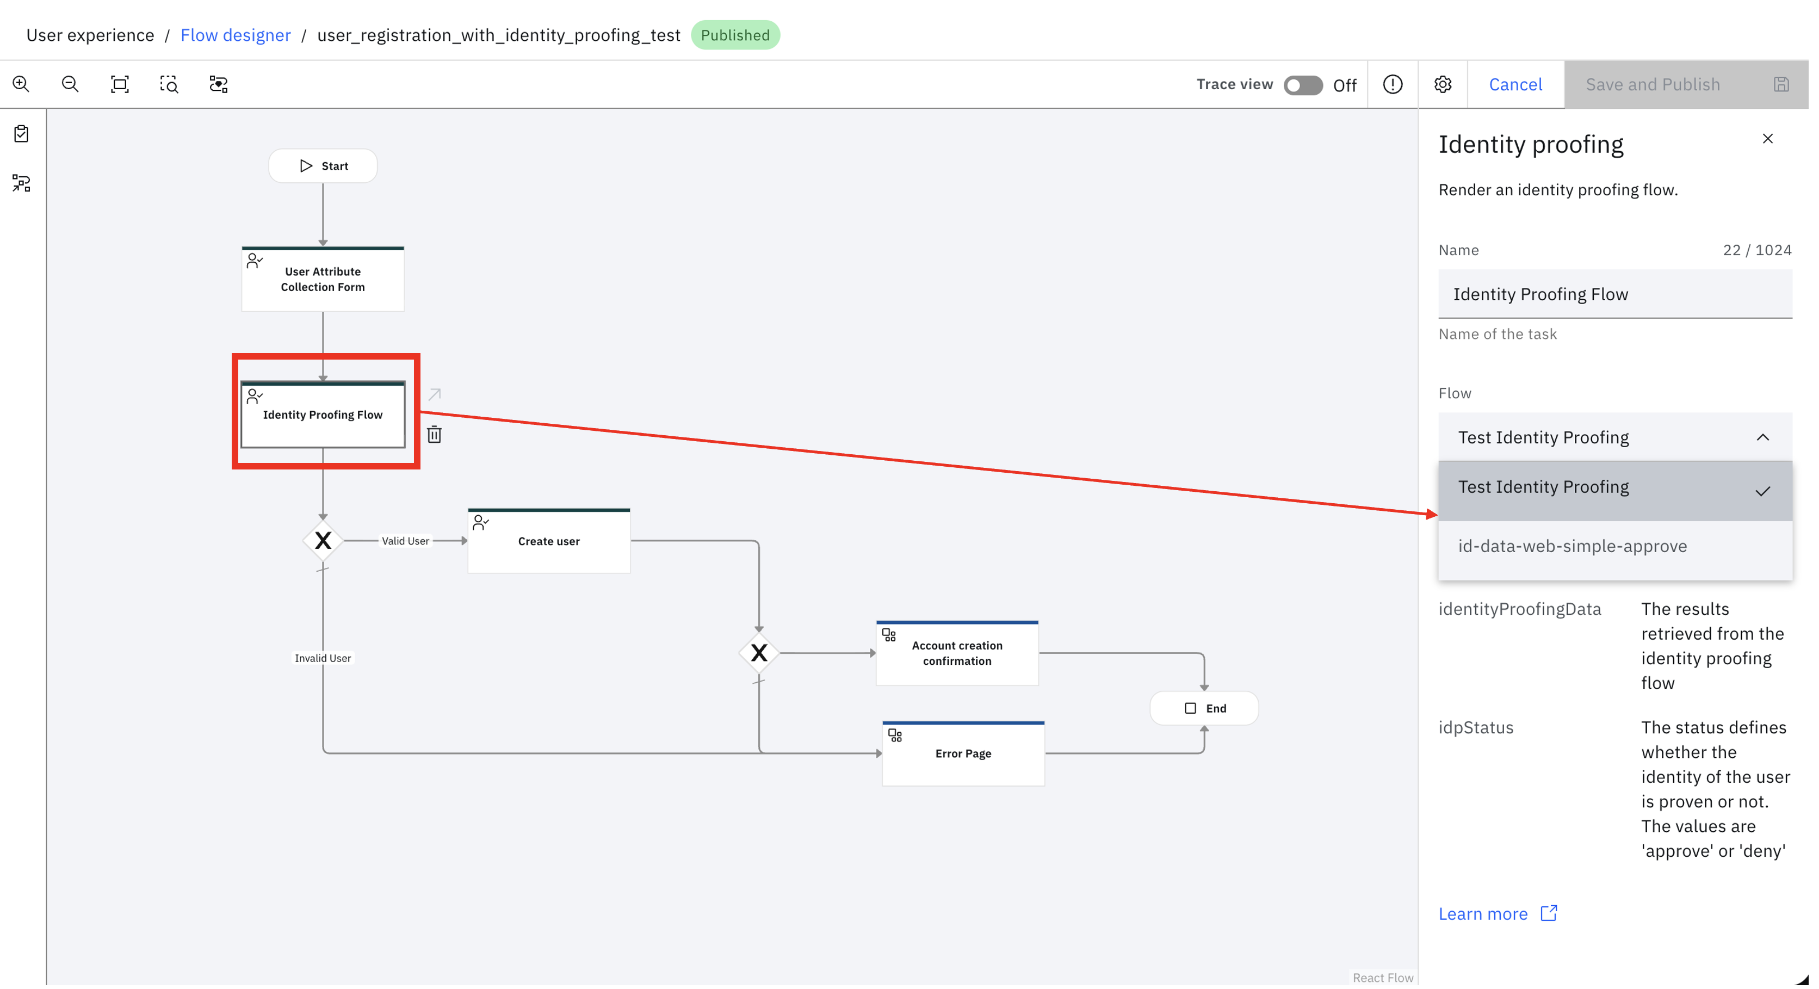Screen dimensions: 1819x989
Task: Click the zoom in magnifier icon
Action: (x=21, y=84)
